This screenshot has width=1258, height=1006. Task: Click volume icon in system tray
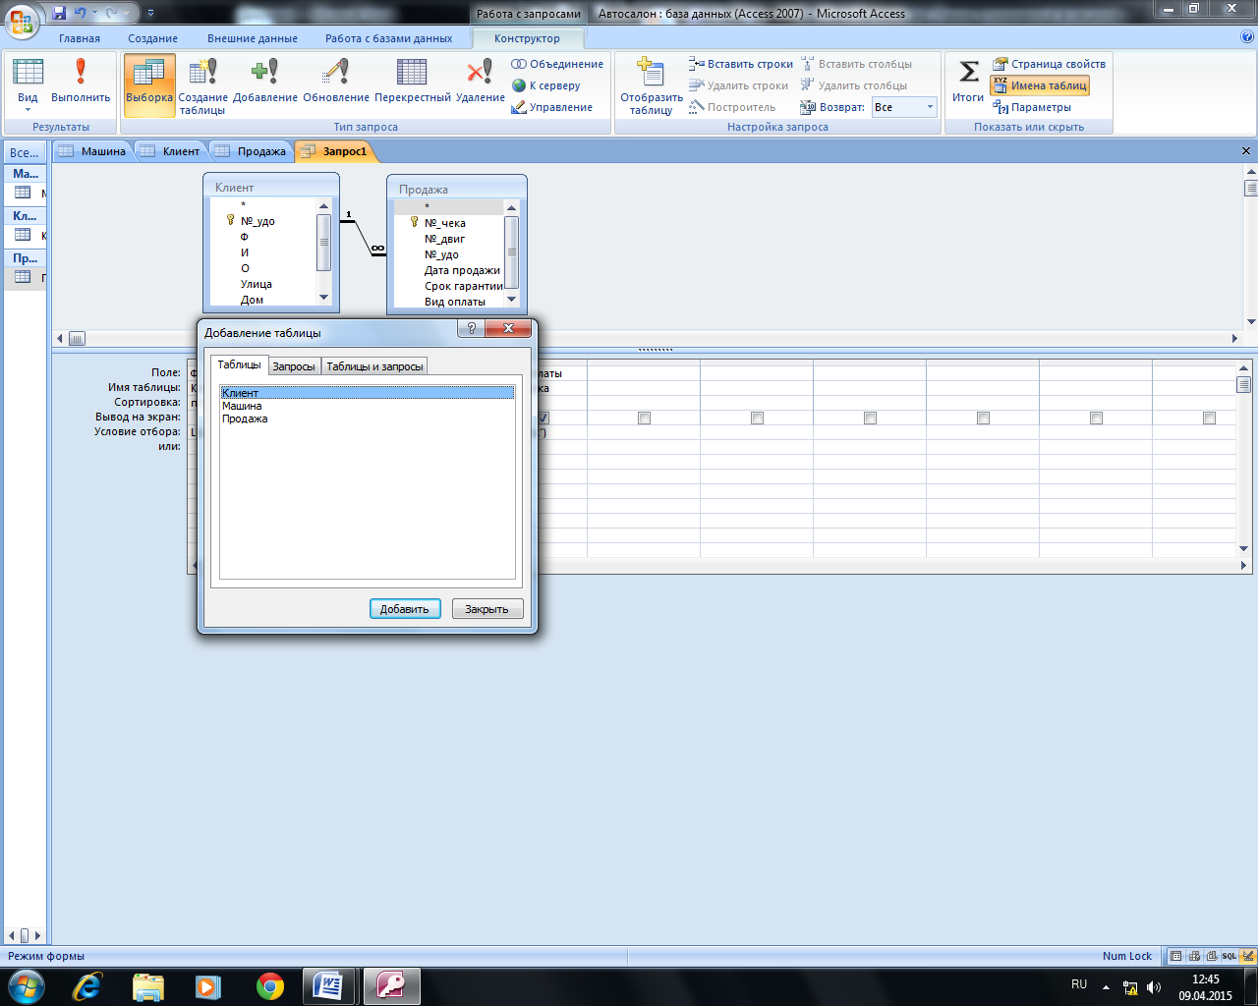point(1153,987)
